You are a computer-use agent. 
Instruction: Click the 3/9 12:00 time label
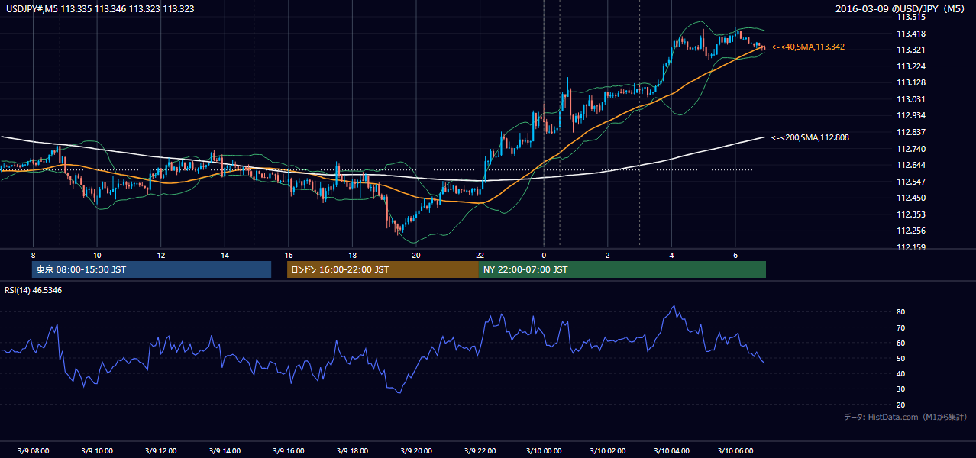(x=160, y=451)
